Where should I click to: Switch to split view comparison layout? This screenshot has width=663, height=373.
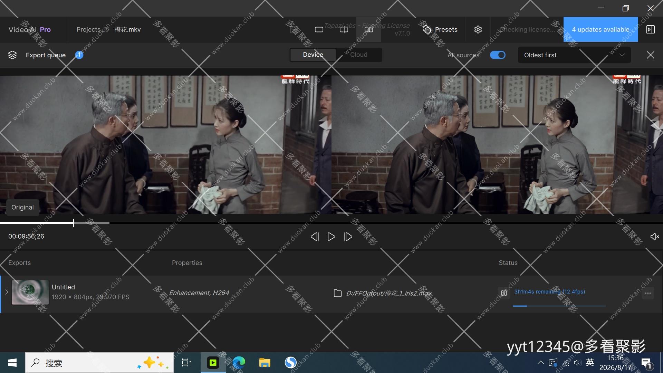tap(344, 30)
